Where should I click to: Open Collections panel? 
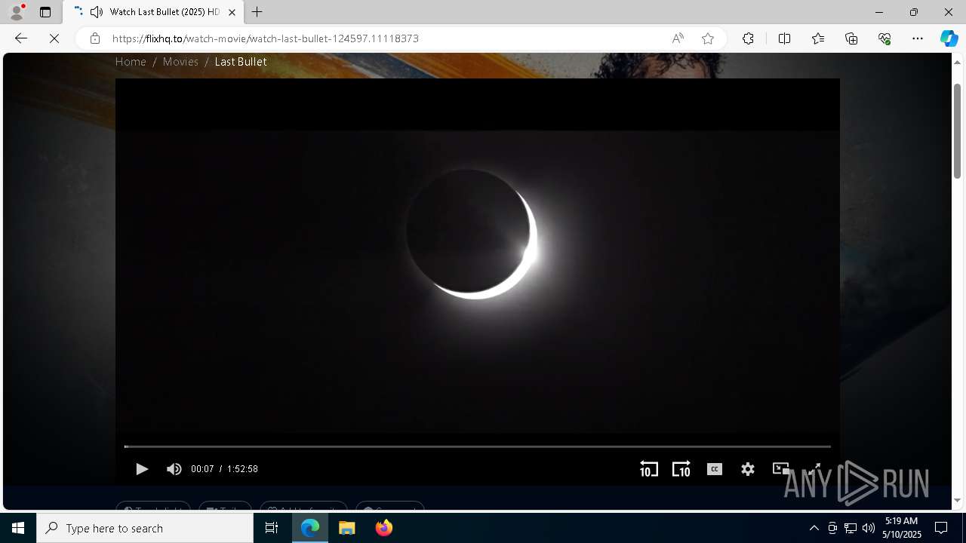[x=851, y=38]
